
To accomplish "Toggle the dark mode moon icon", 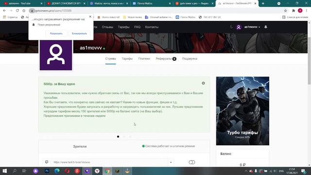I will tap(231, 27).
